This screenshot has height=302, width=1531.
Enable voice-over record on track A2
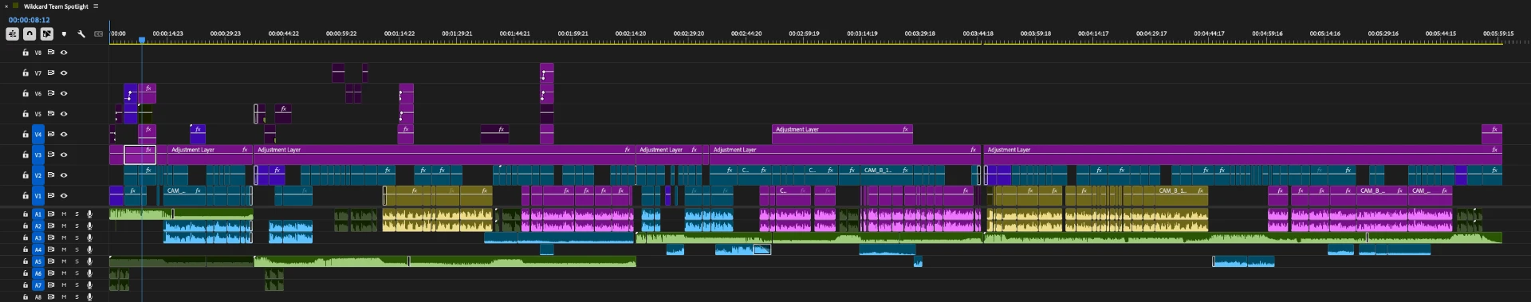tap(89, 226)
